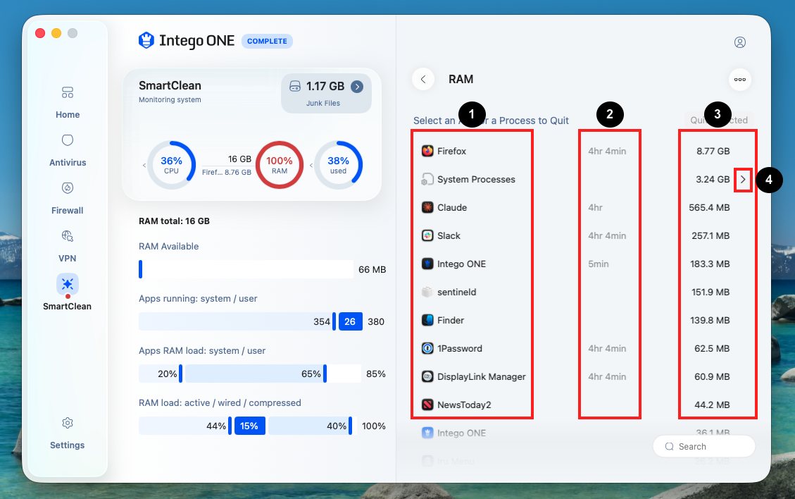The height and width of the screenshot is (499, 795).
Task: Open the RAM panel more options button
Action: click(740, 80)
